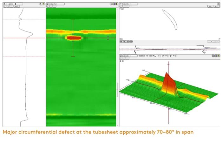The image size is (222, 143).
Task: Click the red defect indication in the C-scan
Action: [74, 37]
